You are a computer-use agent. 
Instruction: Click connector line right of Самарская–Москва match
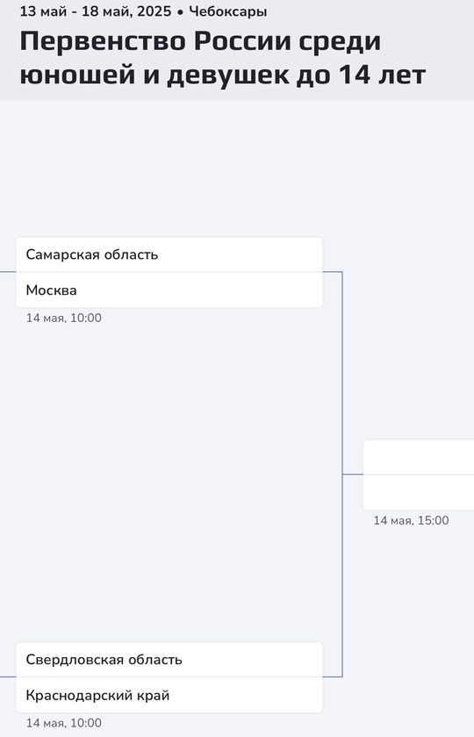pos(333,272)
